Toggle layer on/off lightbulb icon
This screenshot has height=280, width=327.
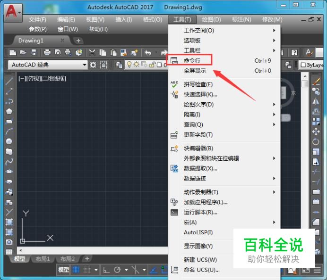[x=129, y=65]
